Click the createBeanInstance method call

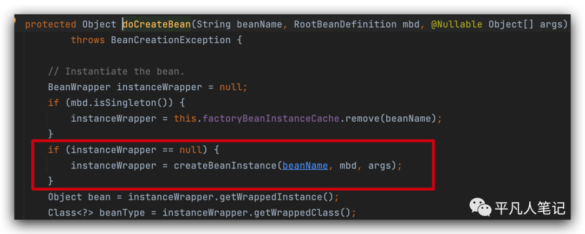225,165
